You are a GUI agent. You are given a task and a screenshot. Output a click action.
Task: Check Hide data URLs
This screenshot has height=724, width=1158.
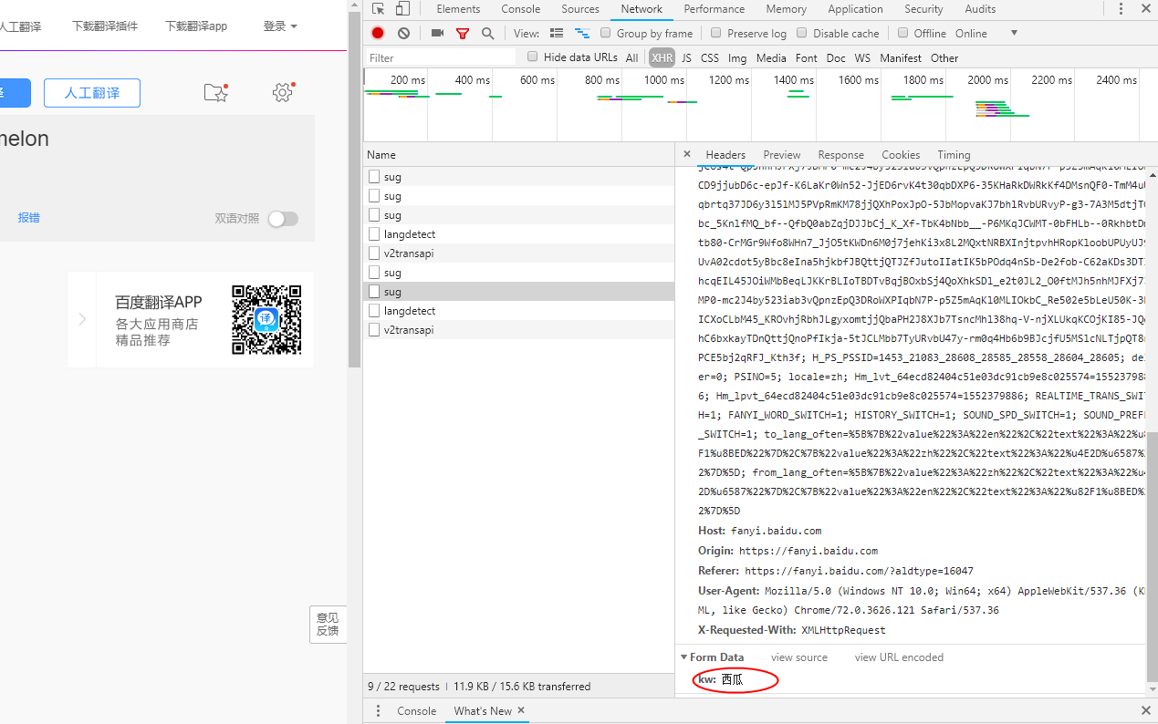(533, 57)
